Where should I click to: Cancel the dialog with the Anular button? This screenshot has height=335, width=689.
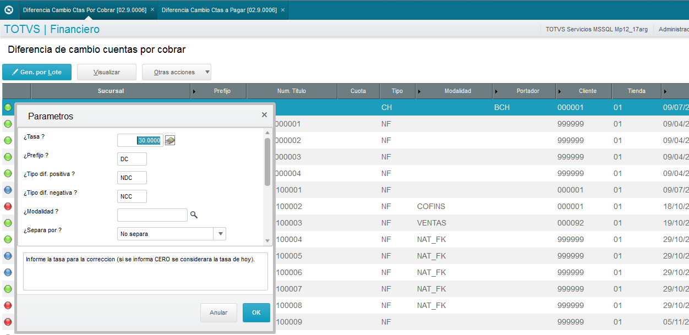(218, 312)
